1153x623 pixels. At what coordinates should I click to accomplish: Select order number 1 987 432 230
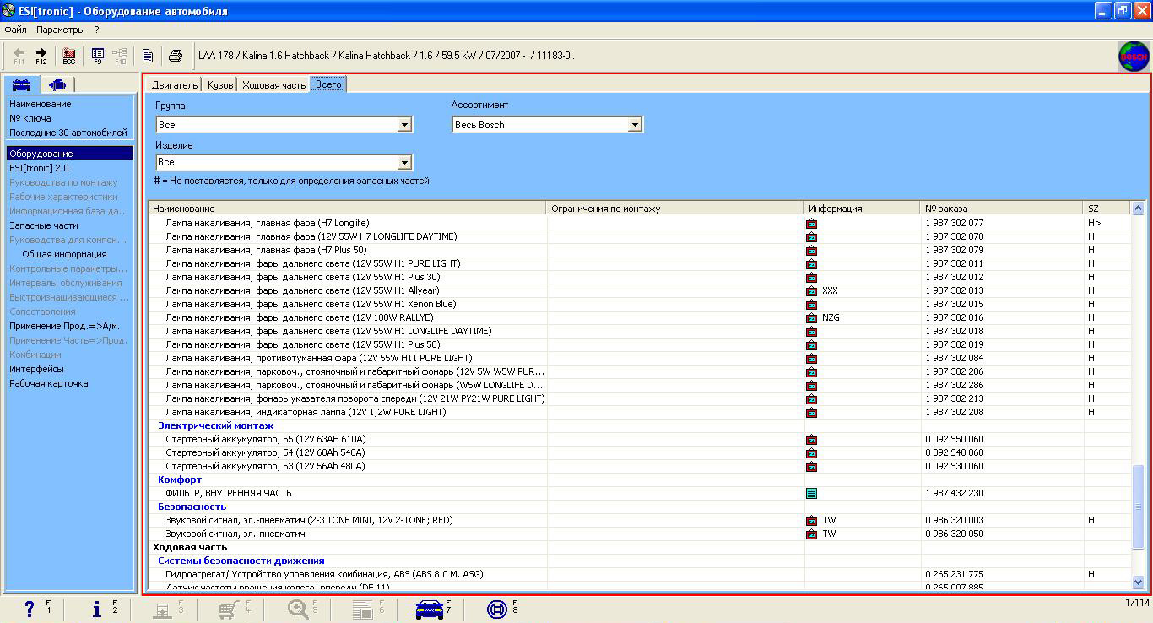(x=955, y=494)
